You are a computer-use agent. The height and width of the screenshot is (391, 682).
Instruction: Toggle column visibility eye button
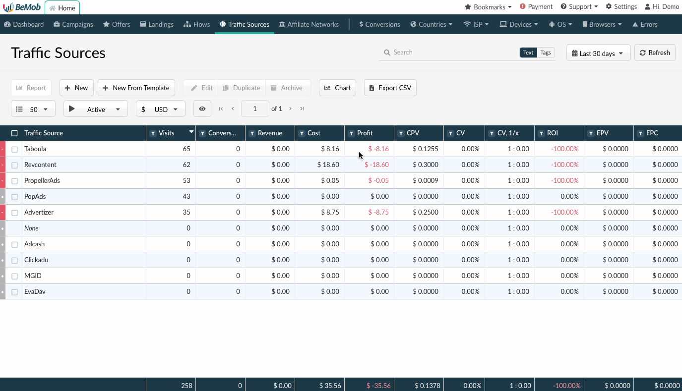coord(202,109)
